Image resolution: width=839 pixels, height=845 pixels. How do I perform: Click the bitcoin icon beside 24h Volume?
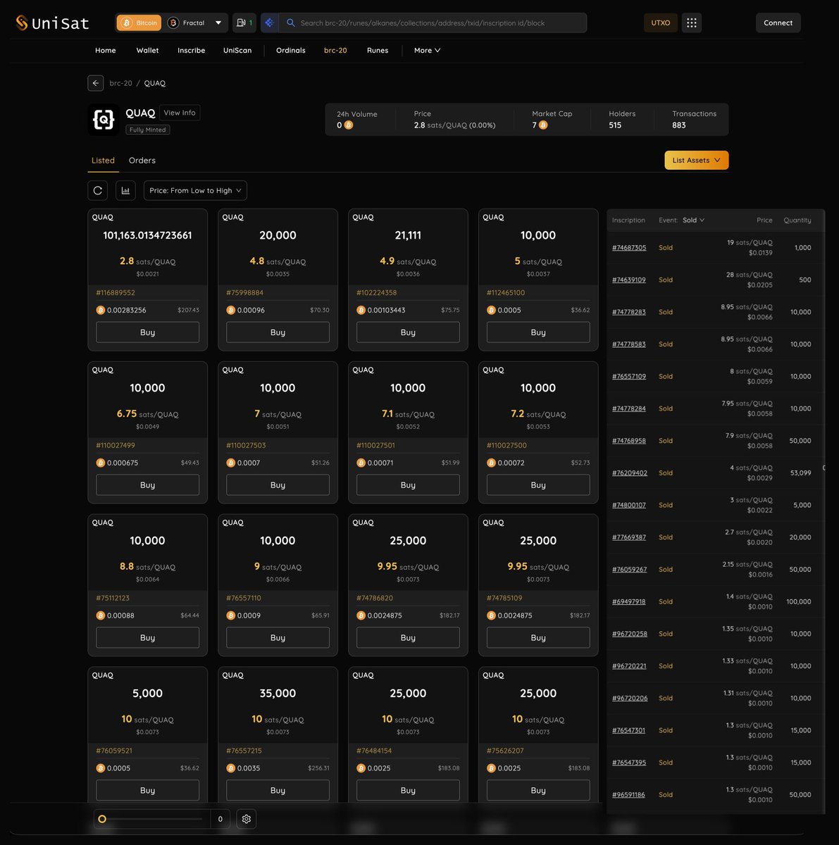pos(349,125)
